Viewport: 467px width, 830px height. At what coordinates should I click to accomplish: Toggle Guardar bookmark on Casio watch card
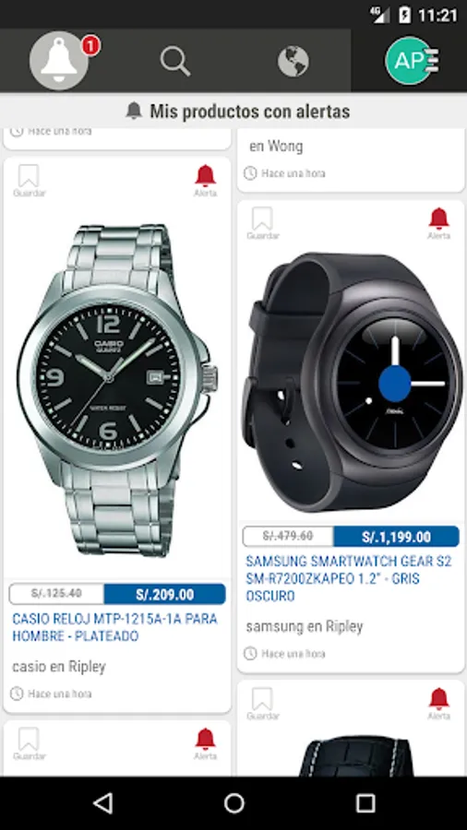pyautogui.click(x=30, y=181)
